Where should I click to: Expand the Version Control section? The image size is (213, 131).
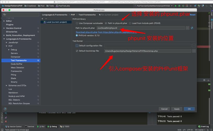pyautogui.click(x=4, y=28)
